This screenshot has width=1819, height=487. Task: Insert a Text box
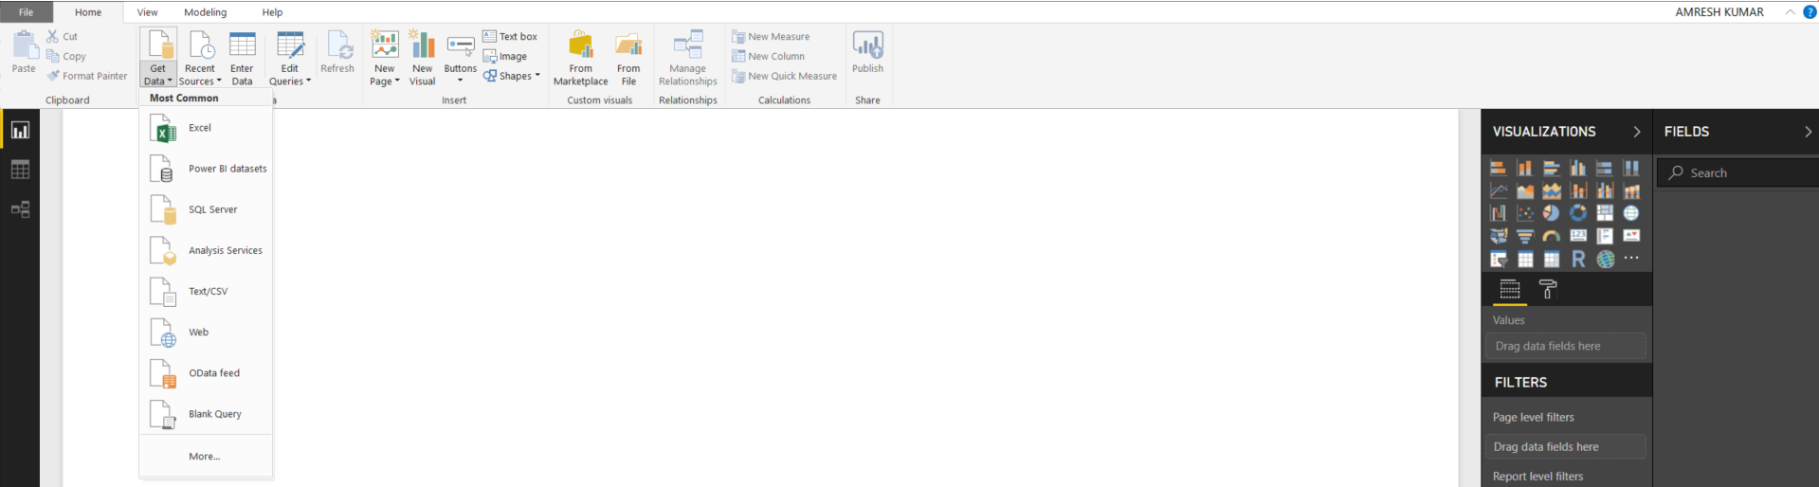(x=510, y=36)
